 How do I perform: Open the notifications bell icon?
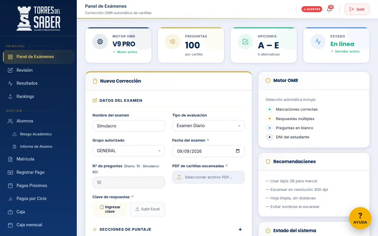pyautogui.click(x=329, y=9)
